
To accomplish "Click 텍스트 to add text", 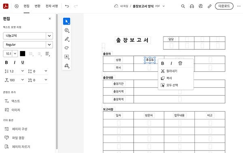I will 13,101.
